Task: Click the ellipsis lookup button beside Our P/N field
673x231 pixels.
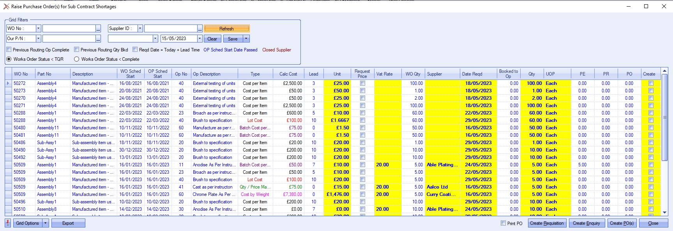Action: [98, 39]
